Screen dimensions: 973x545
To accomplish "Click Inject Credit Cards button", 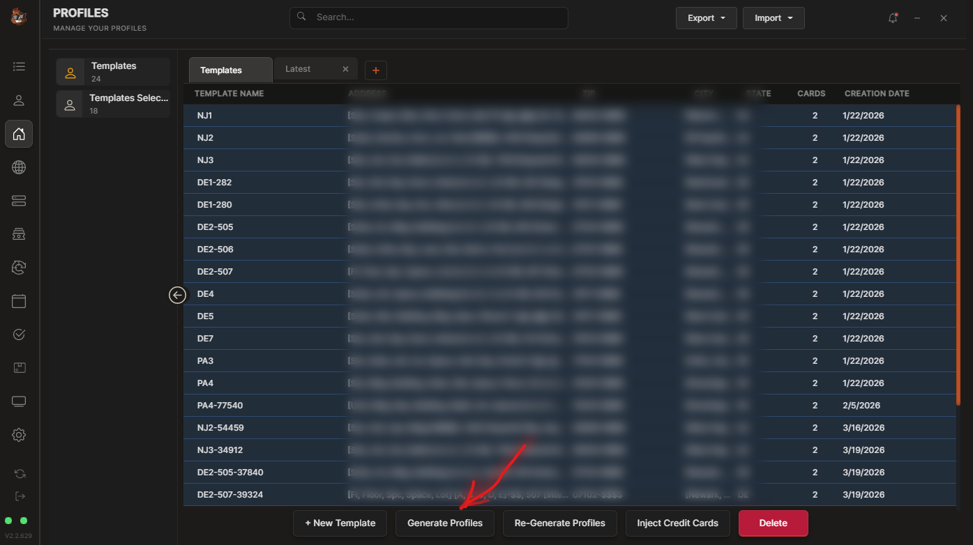I will (x=677, y=523).
